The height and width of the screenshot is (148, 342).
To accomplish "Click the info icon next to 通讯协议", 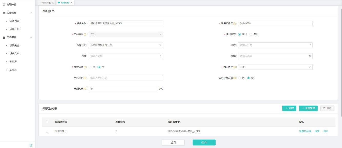I will [234, 67].
